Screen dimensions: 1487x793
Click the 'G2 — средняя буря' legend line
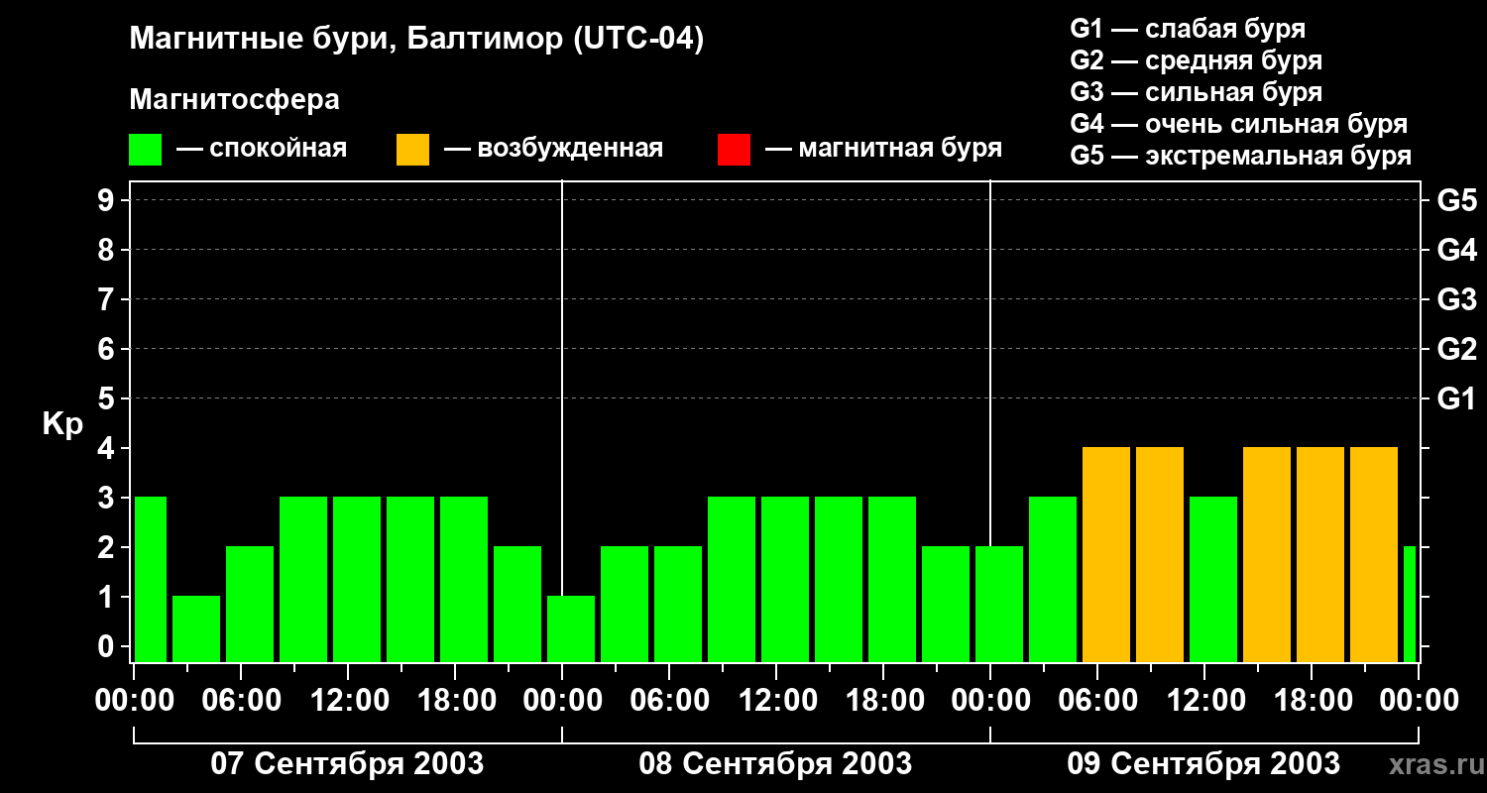tap(1196, 60)
